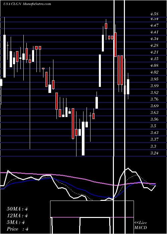This screenshot has width=167, height=234.
Task: Click the 4.58 price axis label
Action: 154,14
